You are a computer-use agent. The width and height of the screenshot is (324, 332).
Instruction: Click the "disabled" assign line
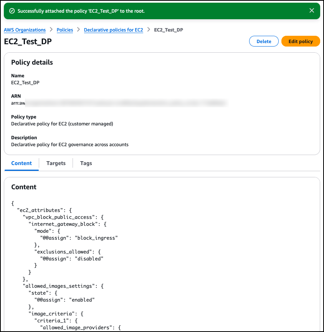72,259
